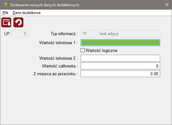Open the Dane dodatkowe menu

tap(27, 13)
